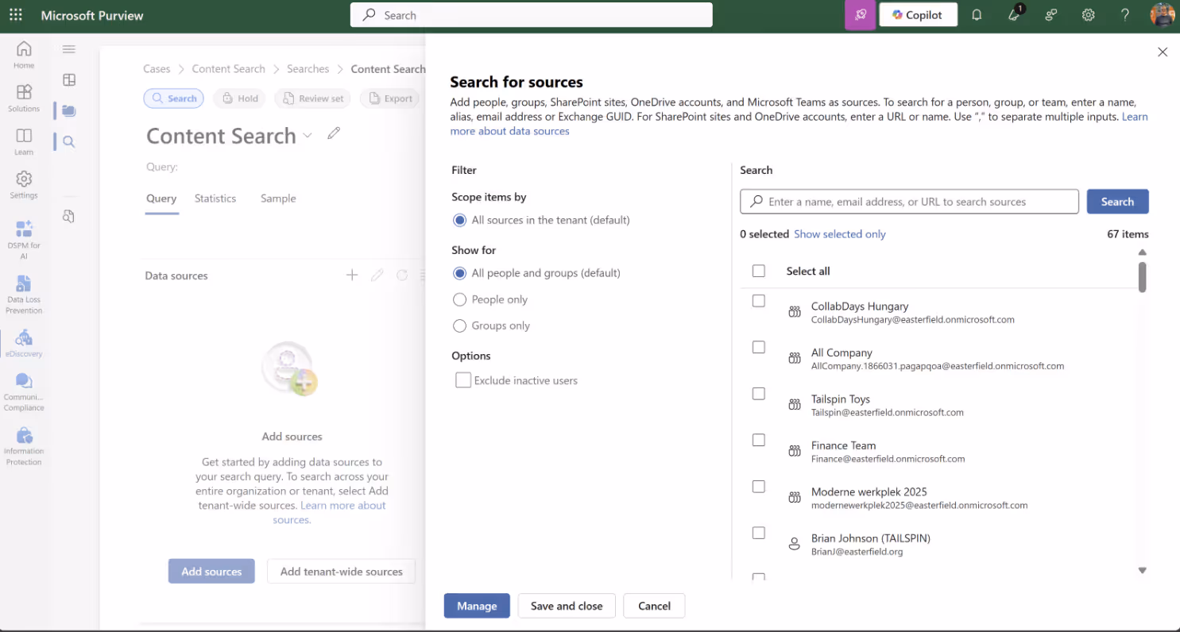Screen dimensions: 1180x632
Task: Open DSPM for AI solution
Action: [x=24, y=239]
